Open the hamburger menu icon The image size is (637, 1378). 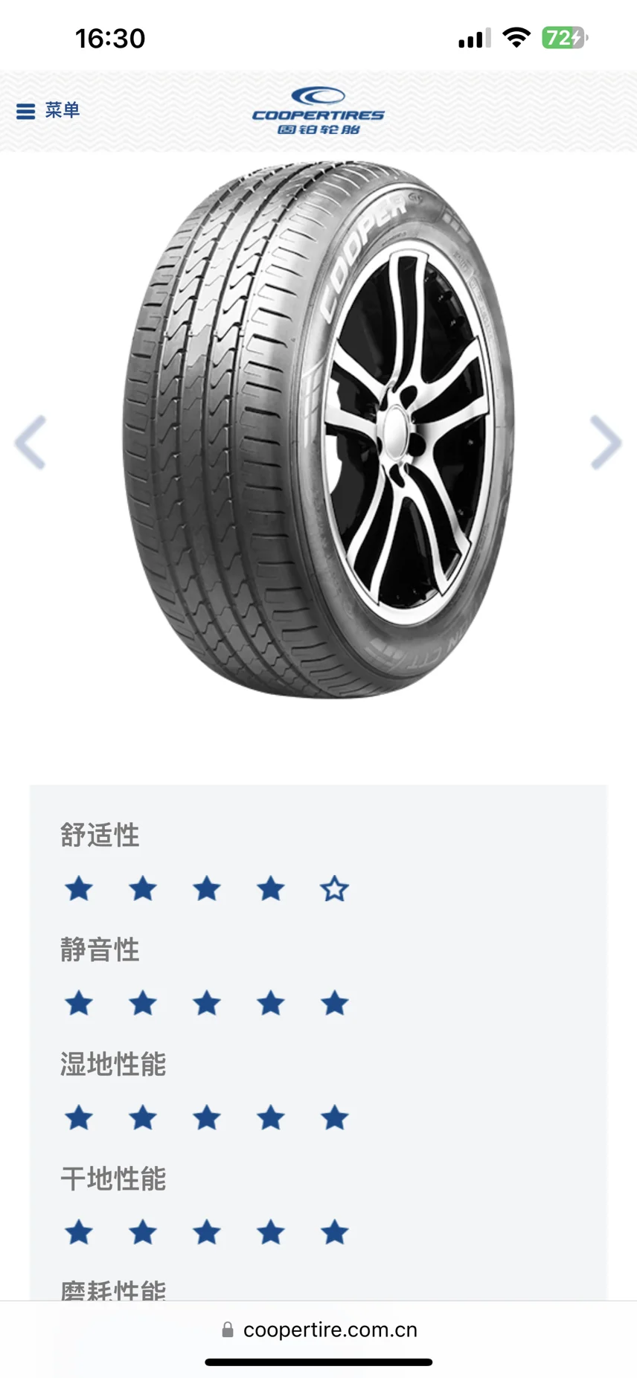pyautogui.click(x=25, y=112)
